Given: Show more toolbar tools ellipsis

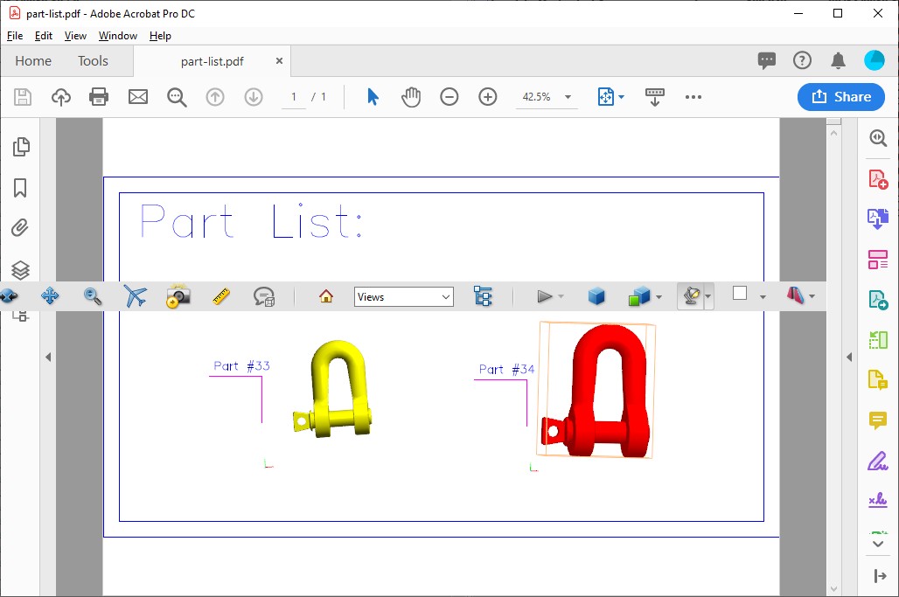Looking at the screenshot, I should (x=693, y=97).
